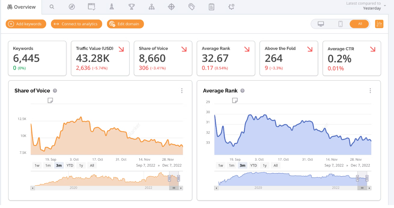
Task: Click the Edit domain button
Action: 125,24
